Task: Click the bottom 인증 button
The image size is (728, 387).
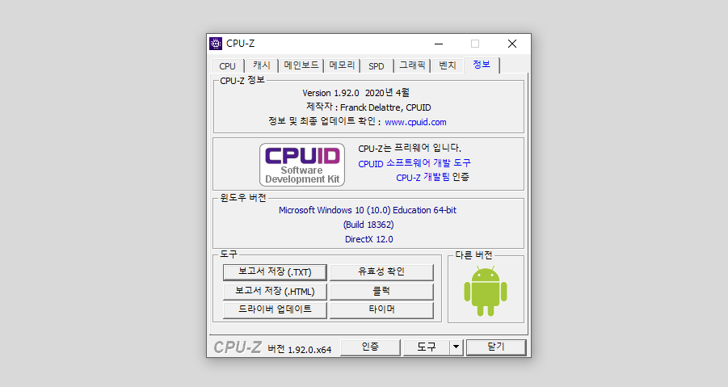Action: [371, 347]
